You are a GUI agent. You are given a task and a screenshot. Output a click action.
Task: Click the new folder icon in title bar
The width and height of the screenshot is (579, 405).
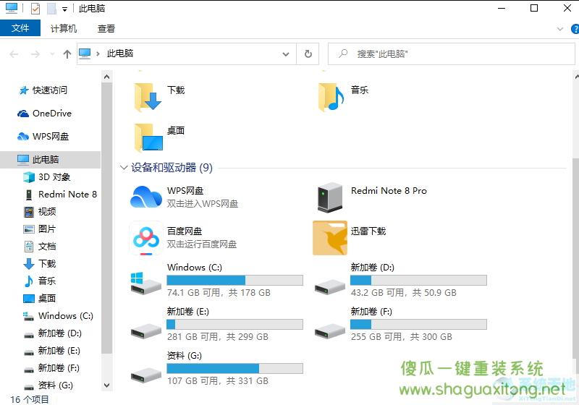51,9
